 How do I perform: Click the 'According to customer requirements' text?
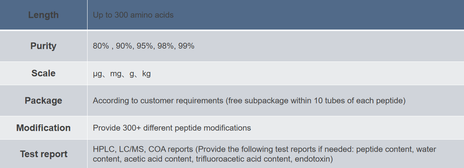pyautogui.click(x=158, y=101)
